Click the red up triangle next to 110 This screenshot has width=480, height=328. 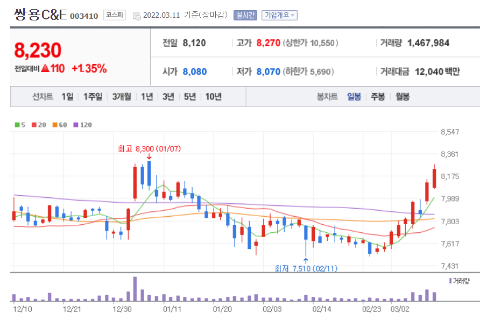click(x=45, y=68)
